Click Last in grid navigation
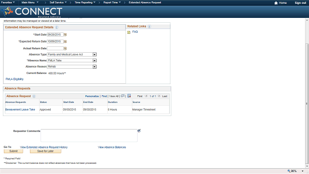 tap(165, 96)
